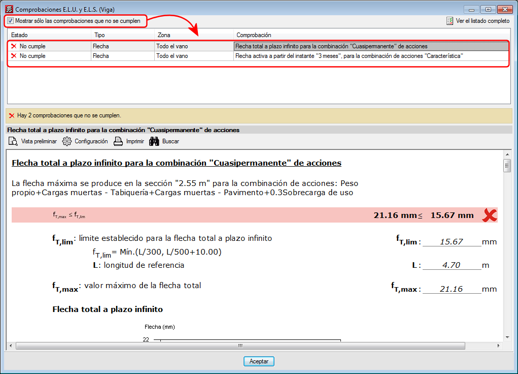Click the report vertical scrollbar down arrow
This screenshot has width=518, height=374.
pos(507,337)
